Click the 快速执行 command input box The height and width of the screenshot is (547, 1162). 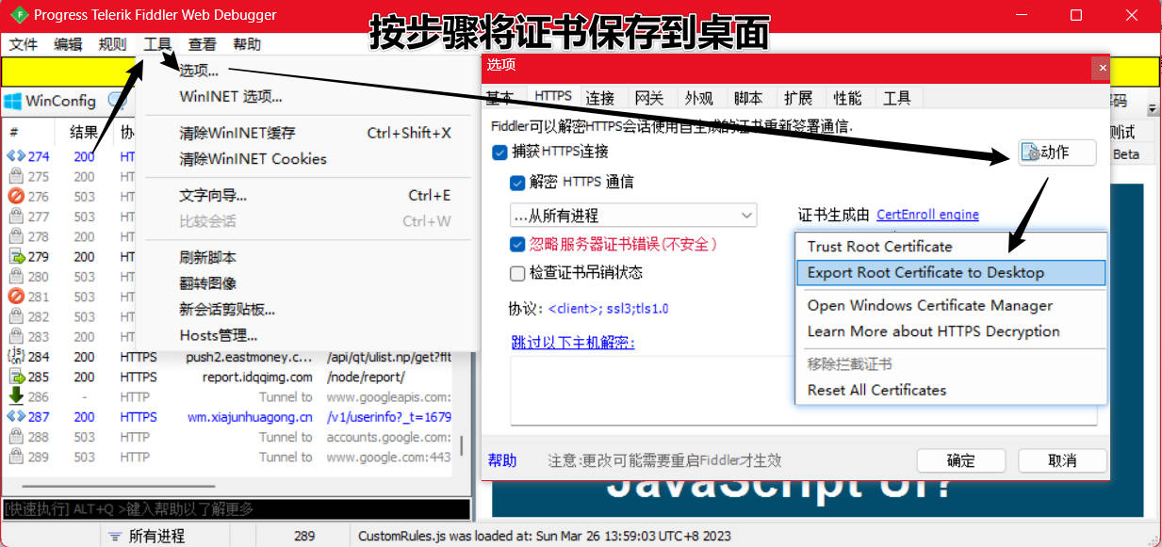click(x=236, y=509)
